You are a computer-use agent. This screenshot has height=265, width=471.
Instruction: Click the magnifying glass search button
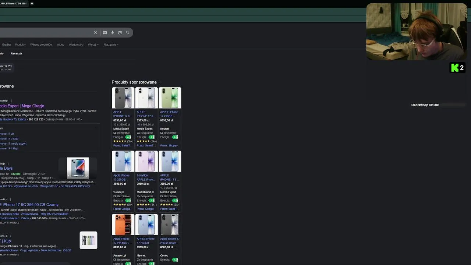tap(128, 32)
